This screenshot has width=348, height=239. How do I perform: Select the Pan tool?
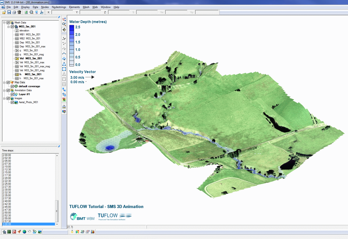[64, 19]
